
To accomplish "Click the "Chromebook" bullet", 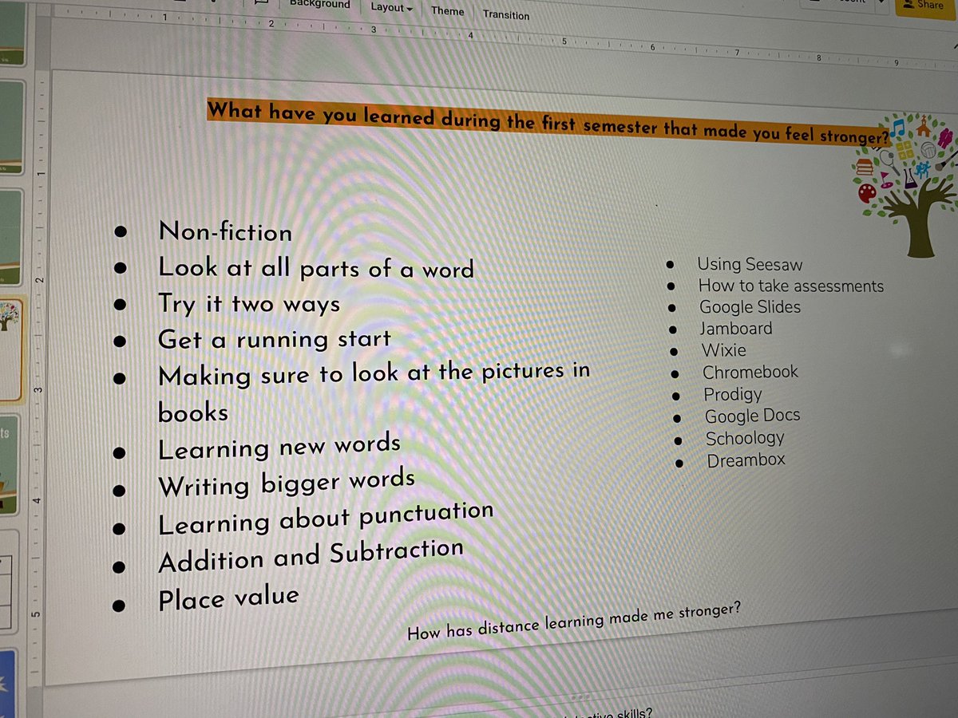I will coord(750,372).
